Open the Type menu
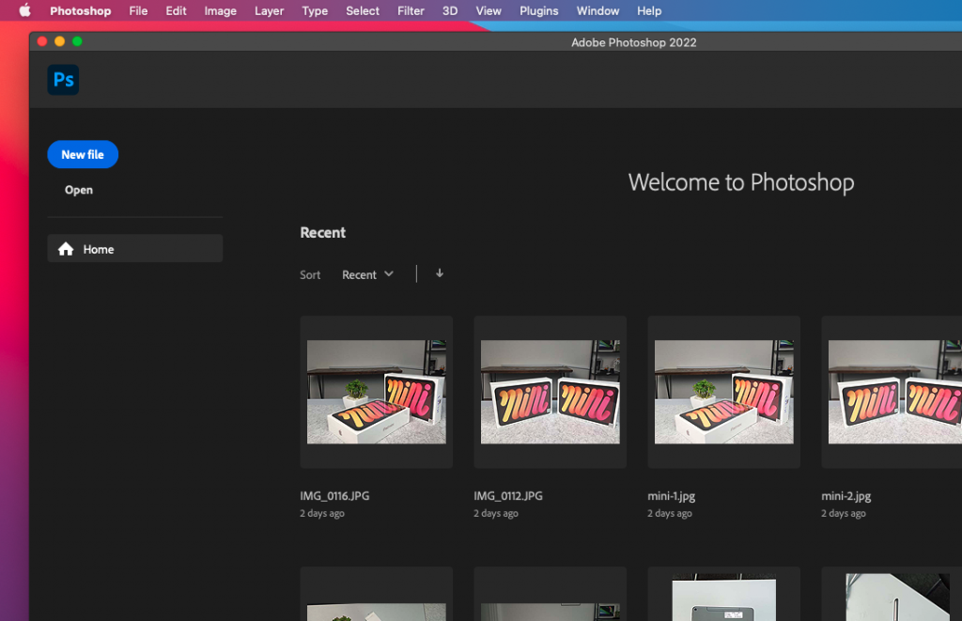 coord(315,10)
